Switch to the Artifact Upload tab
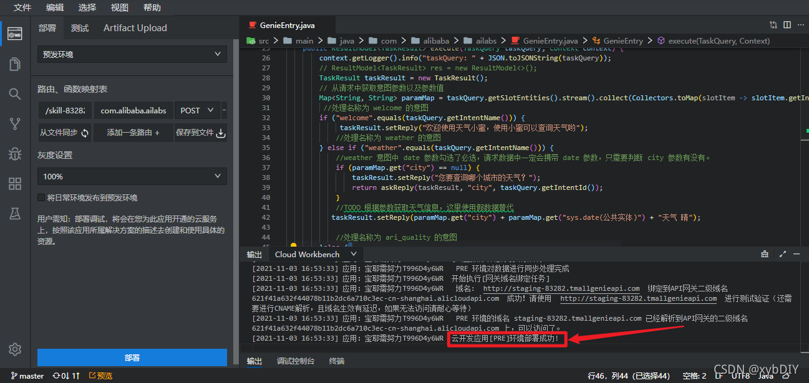The height and width of the screenshot is (383, 809). (135, 28)
